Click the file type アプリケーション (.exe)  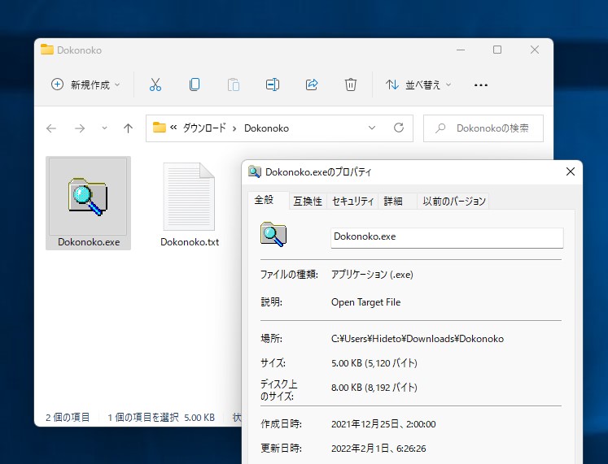(x=372, y=275)
